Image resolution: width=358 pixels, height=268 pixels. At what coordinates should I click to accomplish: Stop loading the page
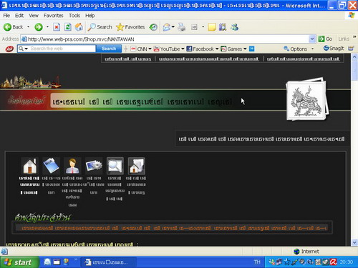tap(57, 27)
